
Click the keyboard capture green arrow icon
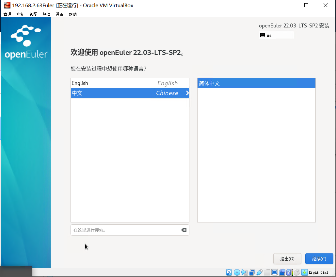coord(305,272)
